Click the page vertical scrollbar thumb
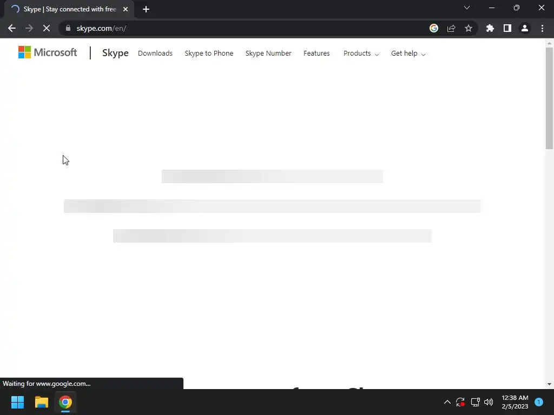 pyautogui.click(x=549, y=98)
